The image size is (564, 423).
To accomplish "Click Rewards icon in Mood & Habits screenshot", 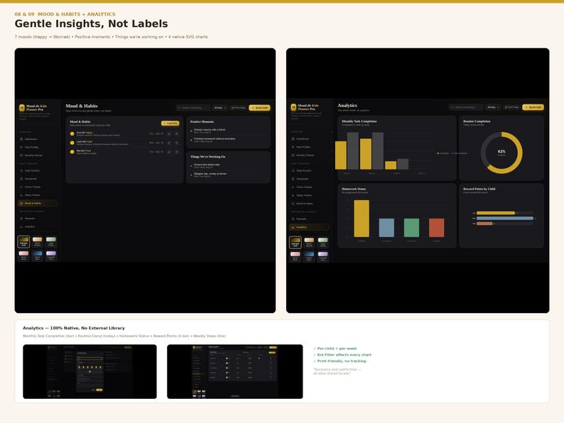I will [21, 219].
